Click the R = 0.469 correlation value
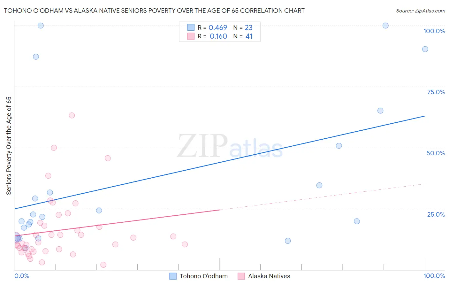 [212, 27]
